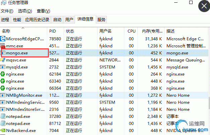210x135 pixels.
Task: Select NvBackend.exe process name
Action: tap(21, 130)
